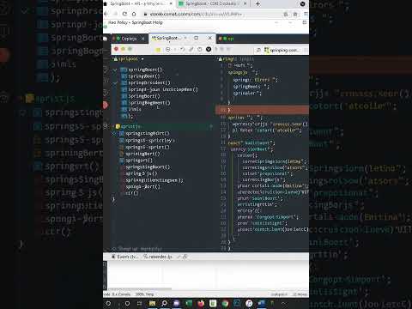Click the browser back arrow
Viewport: 412px width, 309px height.
click(x=106, y=14)
